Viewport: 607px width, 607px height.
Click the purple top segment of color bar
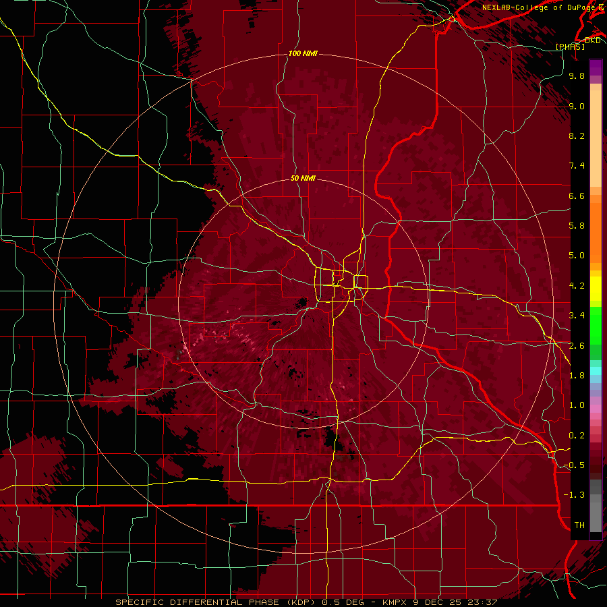[596, 67]
